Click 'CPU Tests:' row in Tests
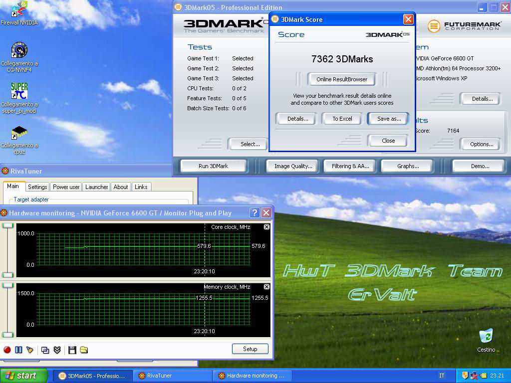Screen dimensions: 511x383 point(217,88)
